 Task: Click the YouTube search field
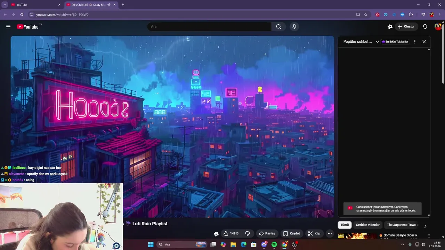click(209, 27)
